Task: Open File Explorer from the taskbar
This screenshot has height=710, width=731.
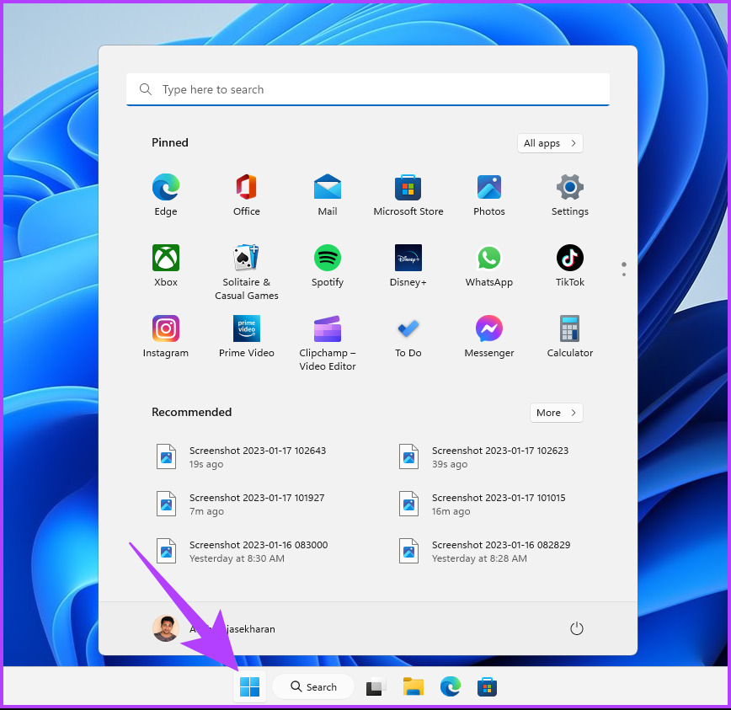Action: coord(413,686)
